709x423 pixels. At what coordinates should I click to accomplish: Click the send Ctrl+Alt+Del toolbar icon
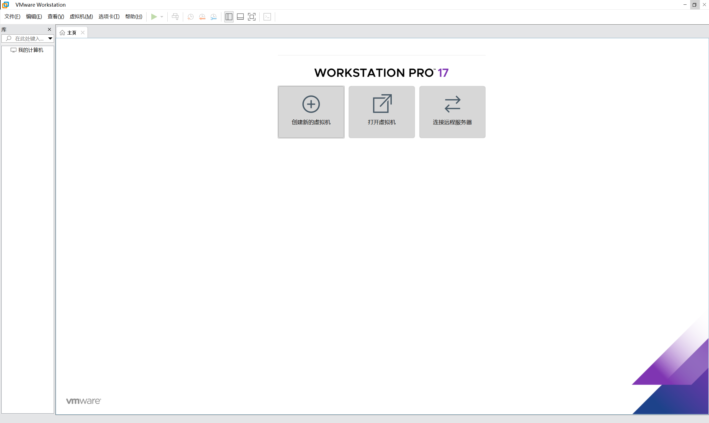pyautogui.click(x=175, y=17)
